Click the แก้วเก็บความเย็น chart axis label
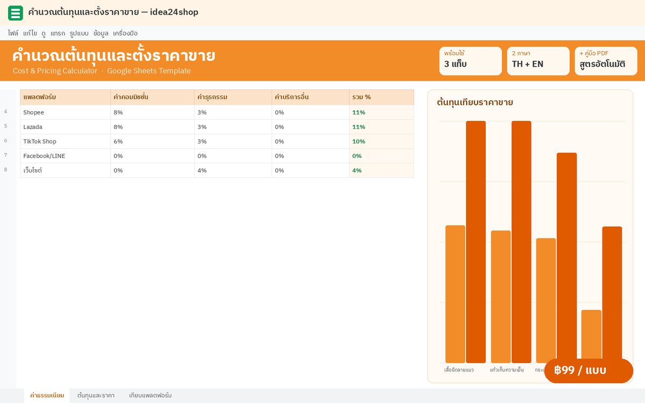The width and height of the screenshot is (645, 403). click(x=506, y=370)
